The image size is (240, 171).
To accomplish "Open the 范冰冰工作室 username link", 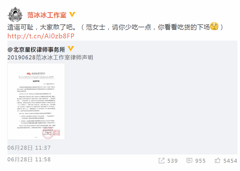I will click(x=47, y=15).
